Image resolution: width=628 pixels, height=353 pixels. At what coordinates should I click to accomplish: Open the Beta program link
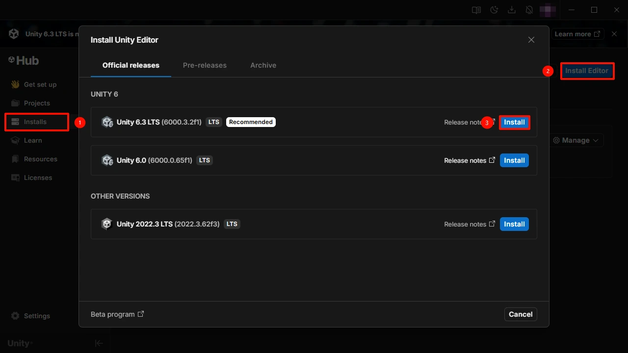coord(117,314)
